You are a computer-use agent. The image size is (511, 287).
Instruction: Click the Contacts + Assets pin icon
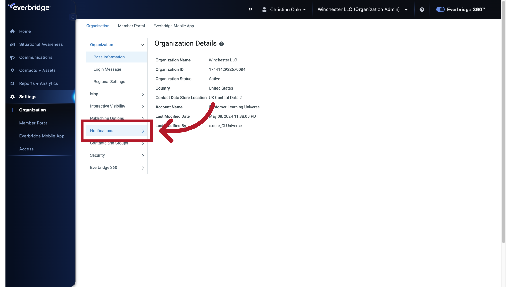click(12, 70)
